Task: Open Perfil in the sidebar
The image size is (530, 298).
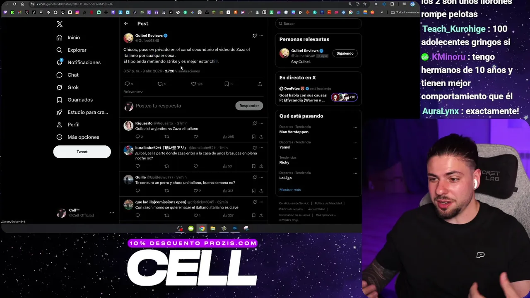Action: pos(68,125)
